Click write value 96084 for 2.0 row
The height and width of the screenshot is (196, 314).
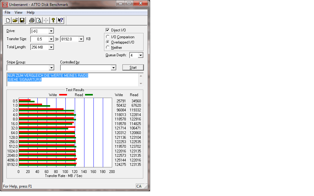pyautogui.click(x=121, y=110)
